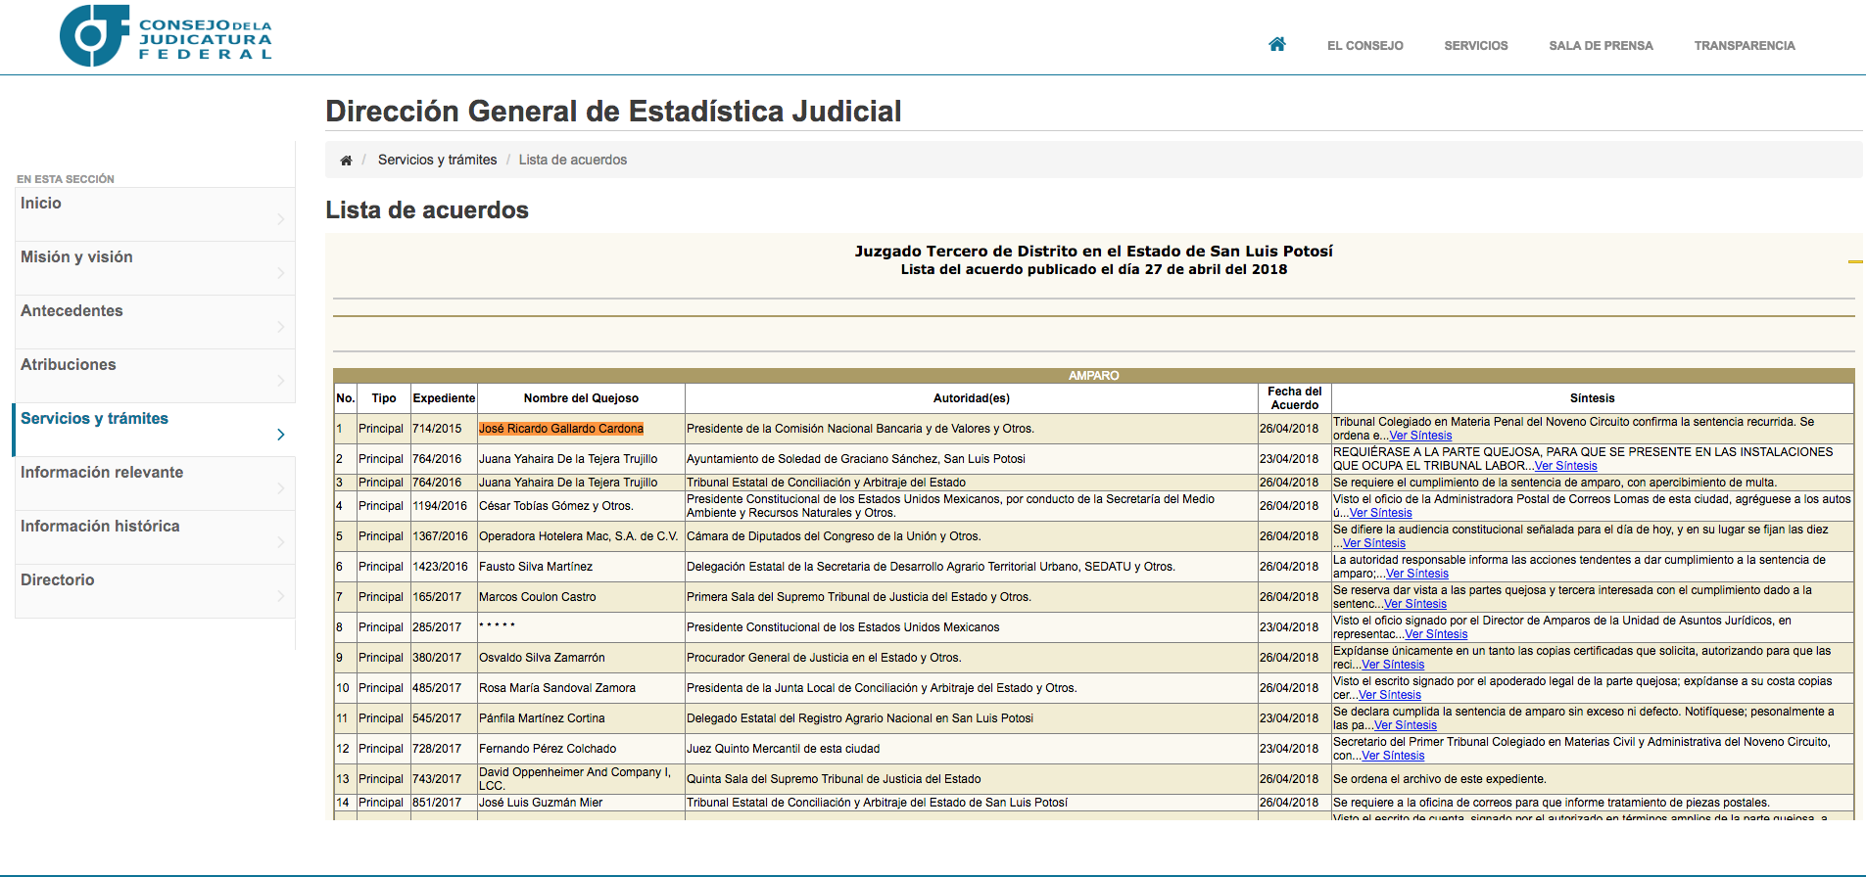Open the SALA DE PRENSA menu
This screenshot has width=1866, height=877.
(x=1601, y=46)
